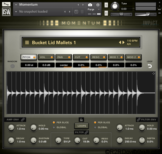Switch to the MOD 1 tab
The width and height of the screenshot is (162, 154).
[x=116, y=57]
